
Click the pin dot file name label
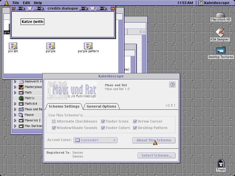(13, 51)
